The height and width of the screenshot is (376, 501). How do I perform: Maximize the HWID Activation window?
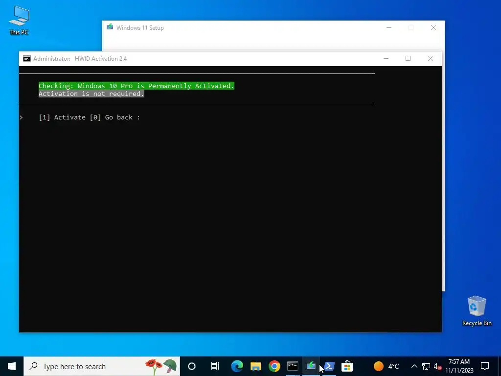pyautogui.click(x=408, y=58)
